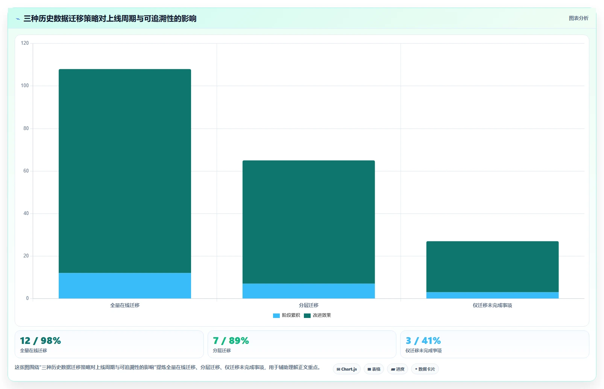This screenshot has width=604, height=389.
Task: Click the 改进效果 legend label
Action: click(x=322, y=315)
